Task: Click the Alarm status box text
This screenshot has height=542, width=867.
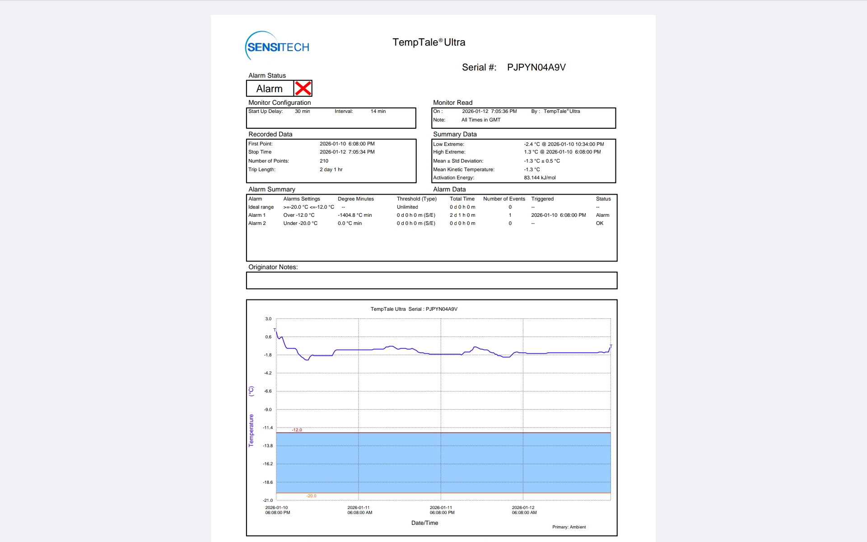Action: [x=270, y=89]
